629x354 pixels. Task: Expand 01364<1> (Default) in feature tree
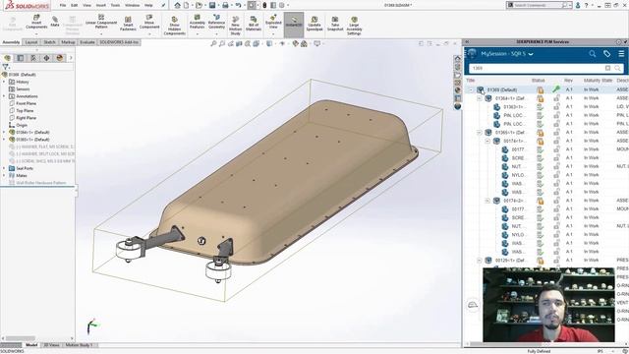[4, 133]
